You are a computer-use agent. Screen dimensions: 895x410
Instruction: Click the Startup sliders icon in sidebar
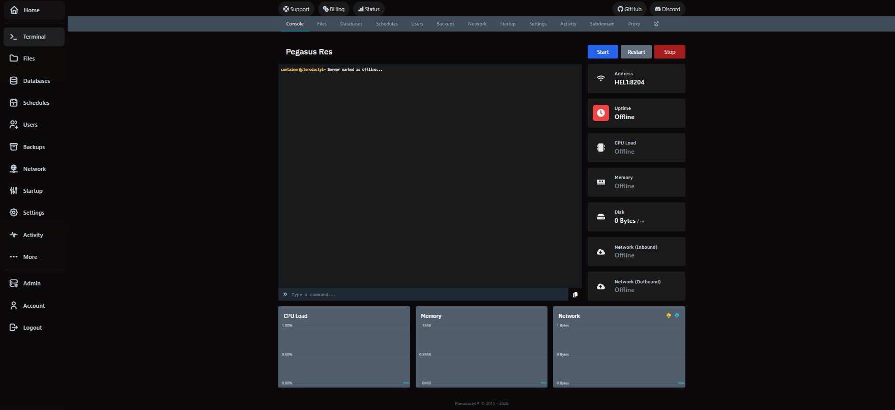tap(14, 191)
